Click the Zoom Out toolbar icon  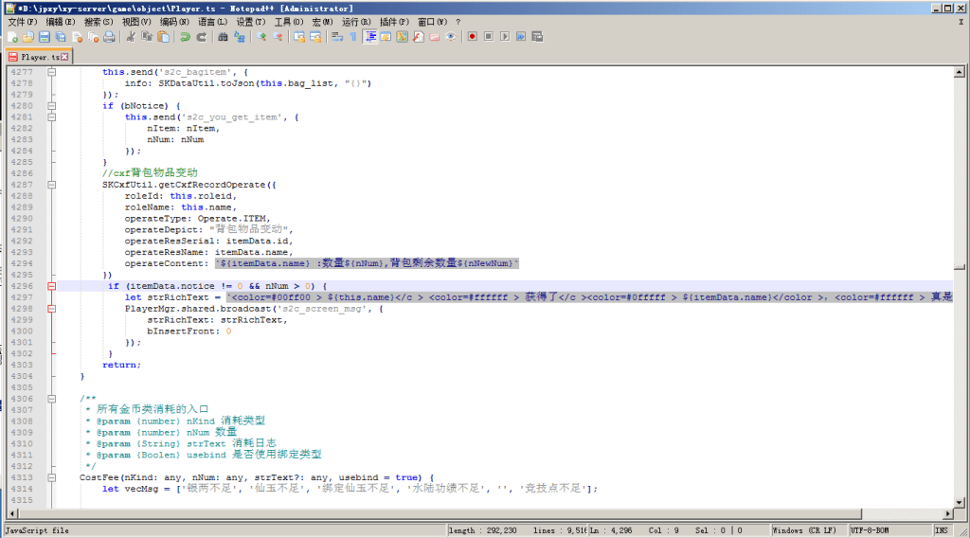click(x=278, y=37)
